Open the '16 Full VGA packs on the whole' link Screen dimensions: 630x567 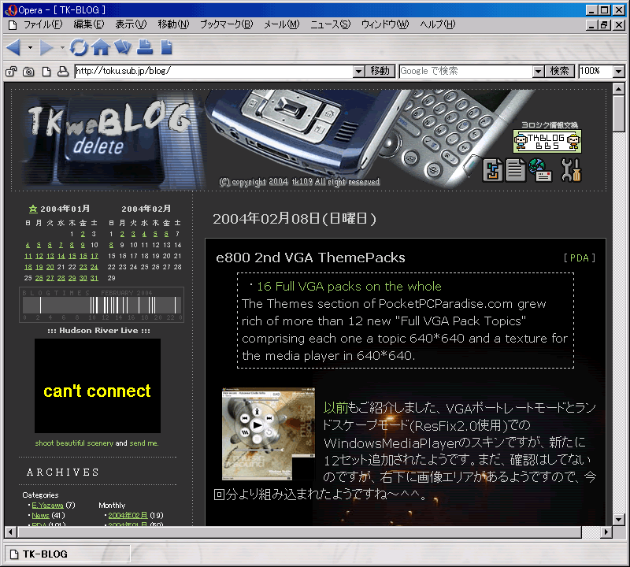pos(349,287)
